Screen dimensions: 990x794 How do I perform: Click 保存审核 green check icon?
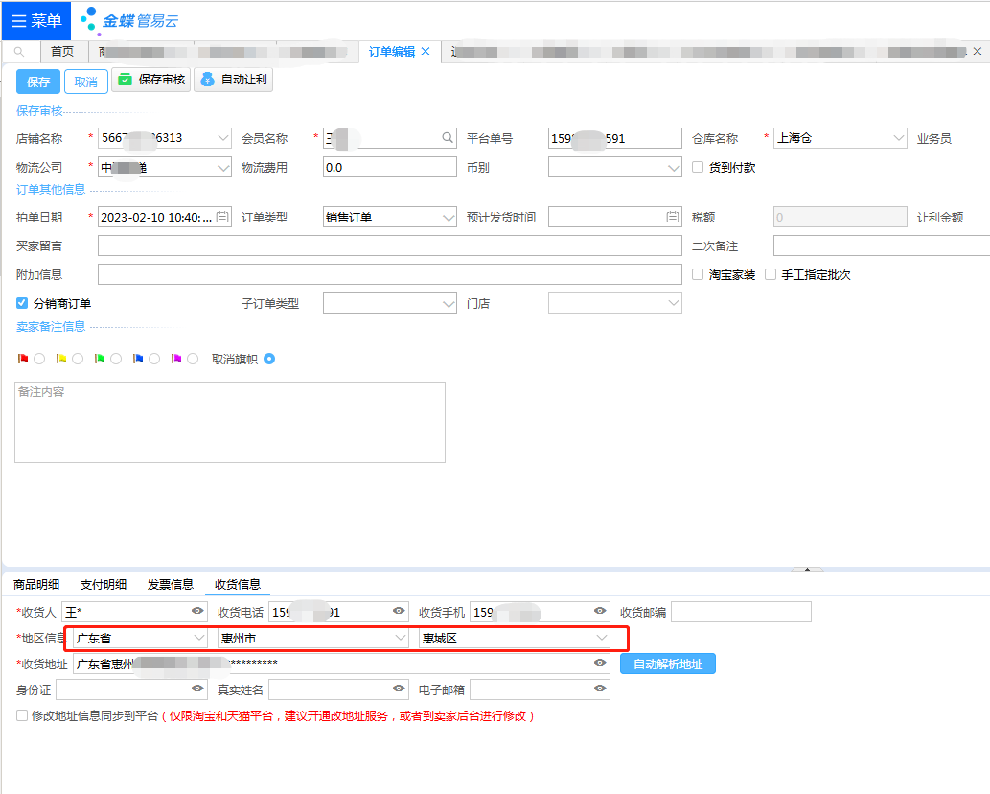(x=125, y=80)
